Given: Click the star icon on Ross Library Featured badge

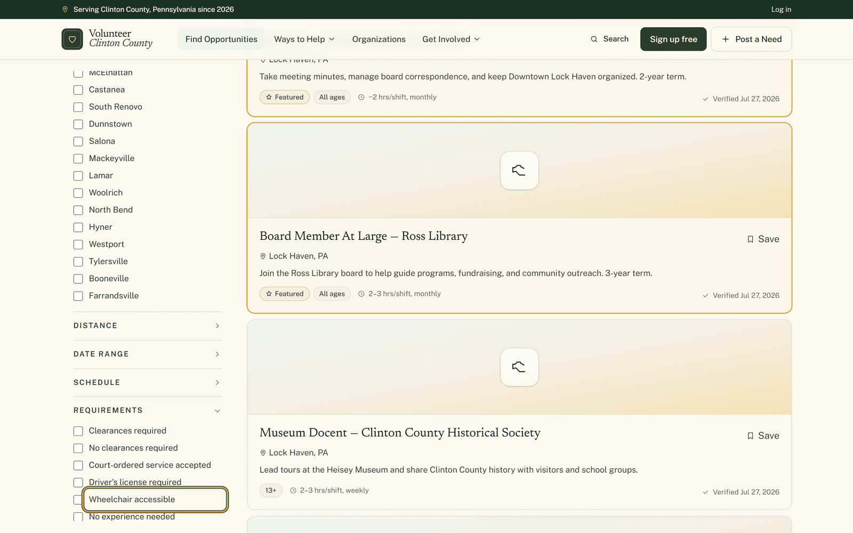Looking at the screenshot, I should pos(269,294).
